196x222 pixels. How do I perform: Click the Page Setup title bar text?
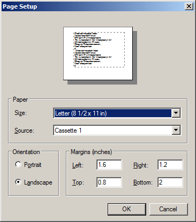coord(20,6)
